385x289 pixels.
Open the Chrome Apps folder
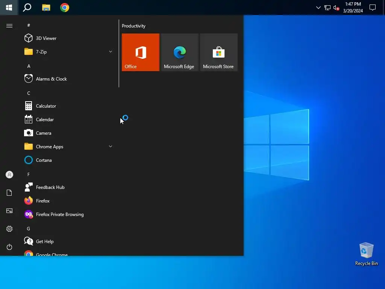68,146
